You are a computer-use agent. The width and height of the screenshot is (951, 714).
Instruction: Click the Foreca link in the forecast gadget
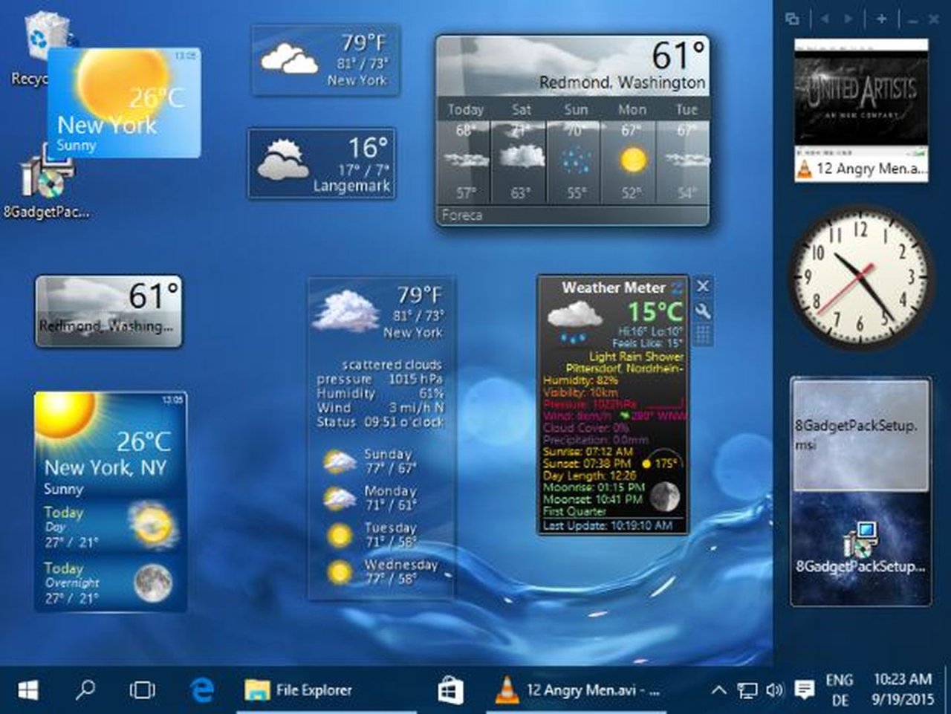(x=462, y=215)
